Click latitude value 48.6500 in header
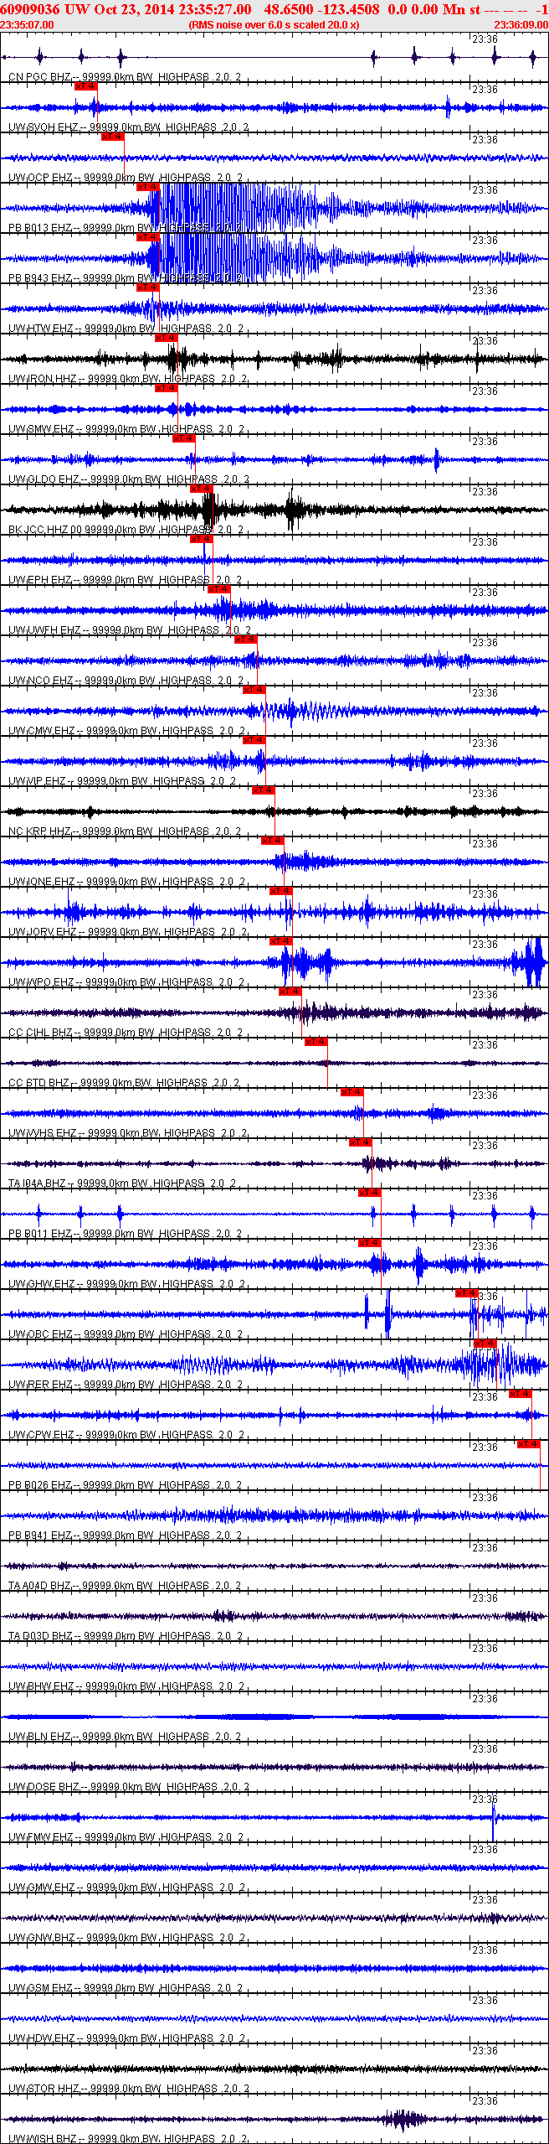Screen dimensions: 549x2144 pos(289,9)
